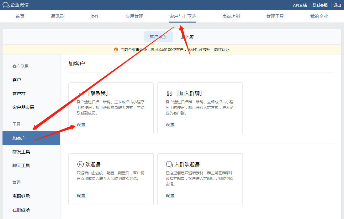344x219 pixels.
Task: Click 配置 under 入群欢迎语
Action: coord(170,196)
